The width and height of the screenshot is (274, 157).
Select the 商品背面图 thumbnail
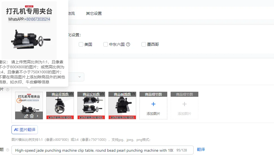point(60,105)
